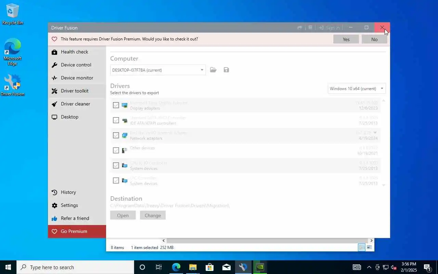The height and width of the screenshot is (274, 438).
Task: Click File Explorer's scrollbar right arrow
Action: (371, 241)
